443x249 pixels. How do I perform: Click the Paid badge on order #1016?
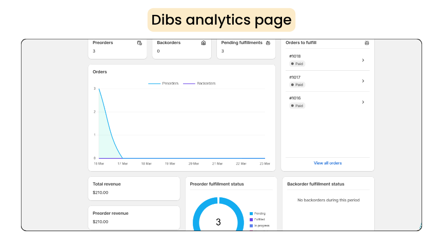[297, 106]
